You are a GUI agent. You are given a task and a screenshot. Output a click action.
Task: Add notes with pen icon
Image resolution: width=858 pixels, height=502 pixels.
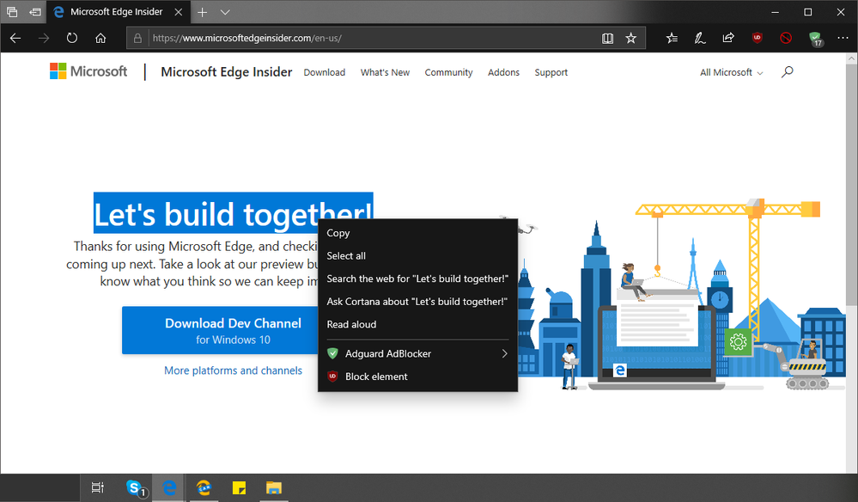tap(700, 38)
